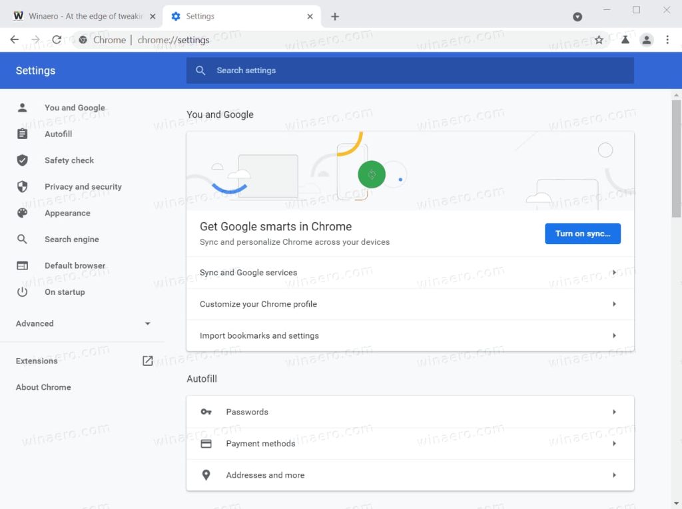This screenshot has height=509, width=682.
Task: Open Passwords settings row
Action: (x=410, y=412)
